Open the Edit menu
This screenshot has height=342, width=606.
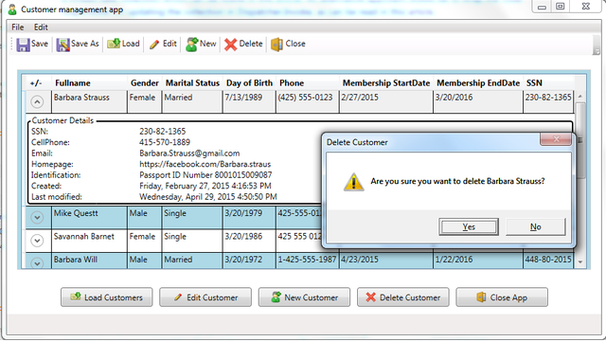[x=41, y=27]
